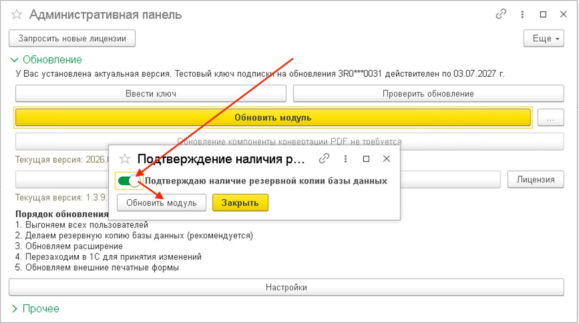Click the subscription key validity status text
This screenshot has height=323, width=579.
click(x=260, y=74)
